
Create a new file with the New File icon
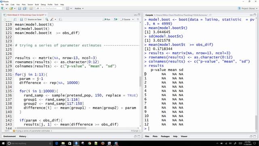[x=2, y=8]
